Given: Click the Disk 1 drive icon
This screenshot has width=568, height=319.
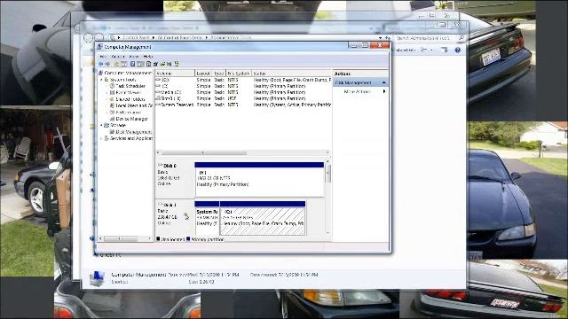Looking at the screenshot, I should point(160,205).
